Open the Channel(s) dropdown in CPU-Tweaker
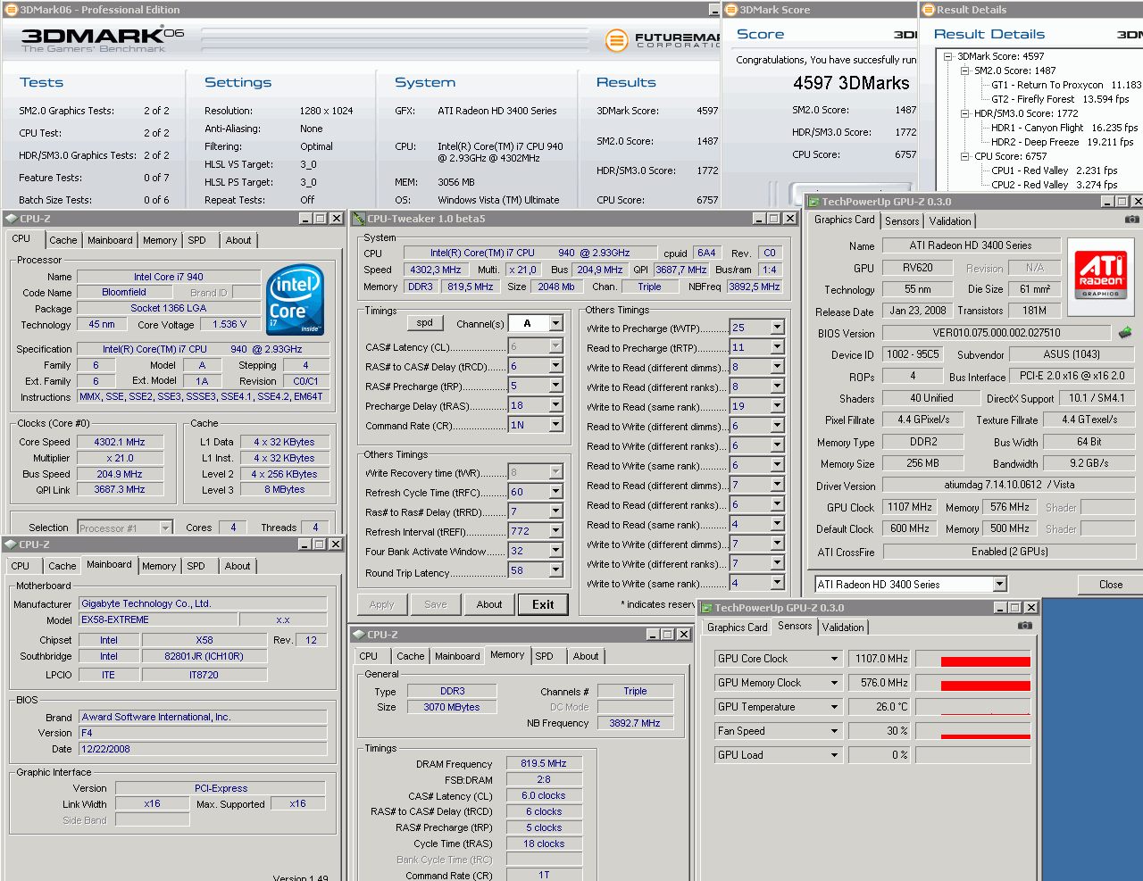 coord(556,323)
